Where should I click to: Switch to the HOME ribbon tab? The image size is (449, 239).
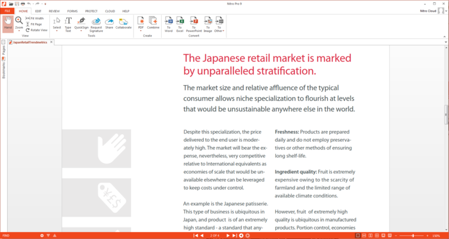23,11
